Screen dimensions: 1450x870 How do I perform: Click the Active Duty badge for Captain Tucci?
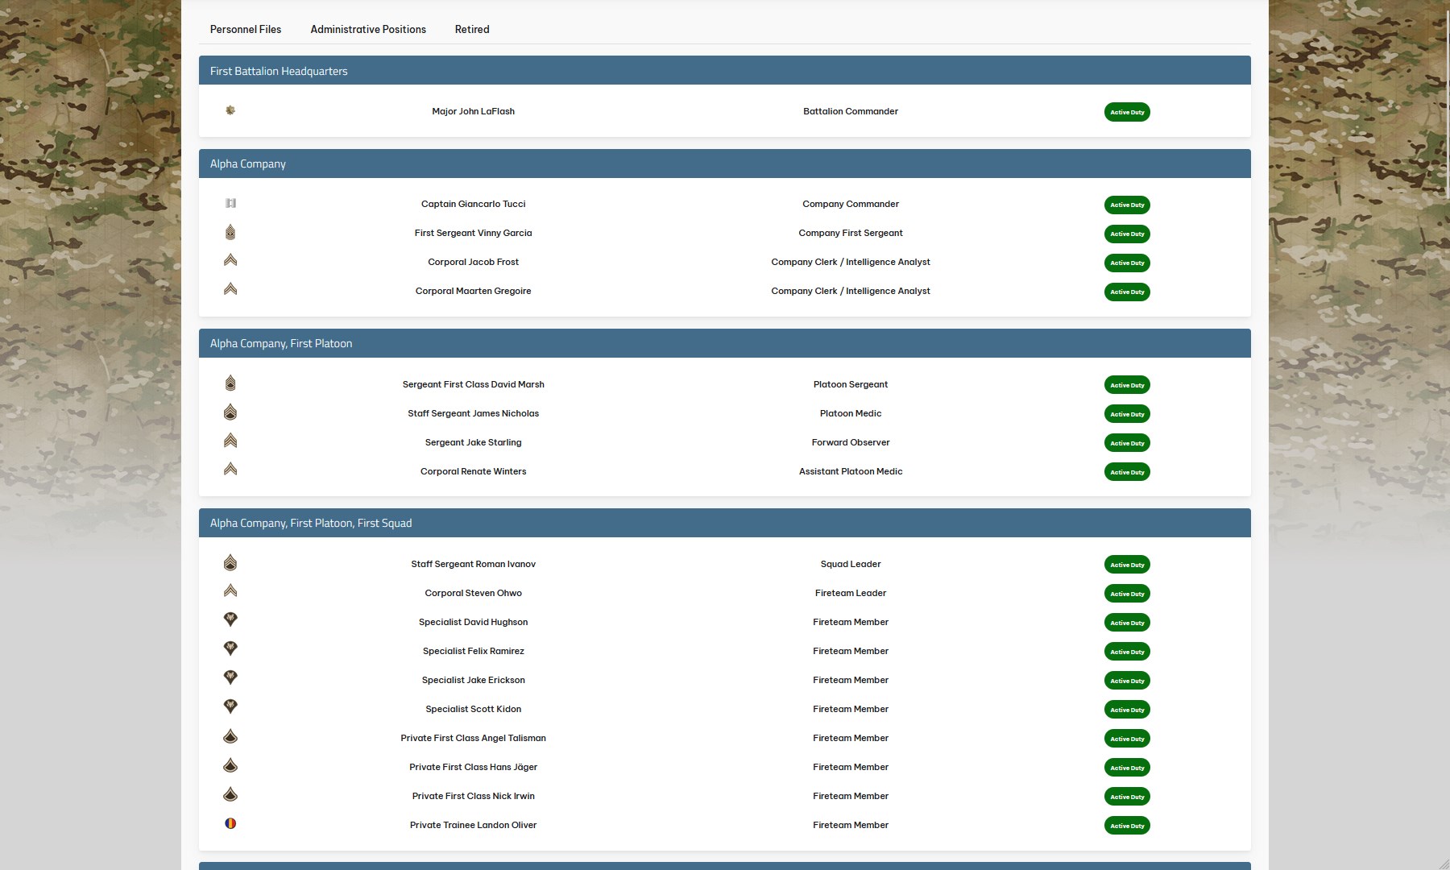point(1127,205)
